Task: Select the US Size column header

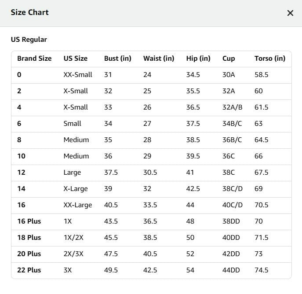Action: [76, 59]
